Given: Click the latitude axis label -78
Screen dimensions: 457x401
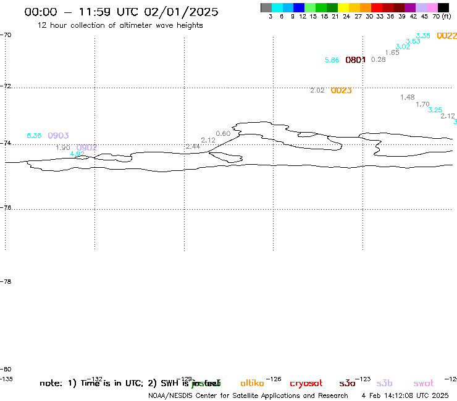Looking at the screenshot, I should click(6, 281).
